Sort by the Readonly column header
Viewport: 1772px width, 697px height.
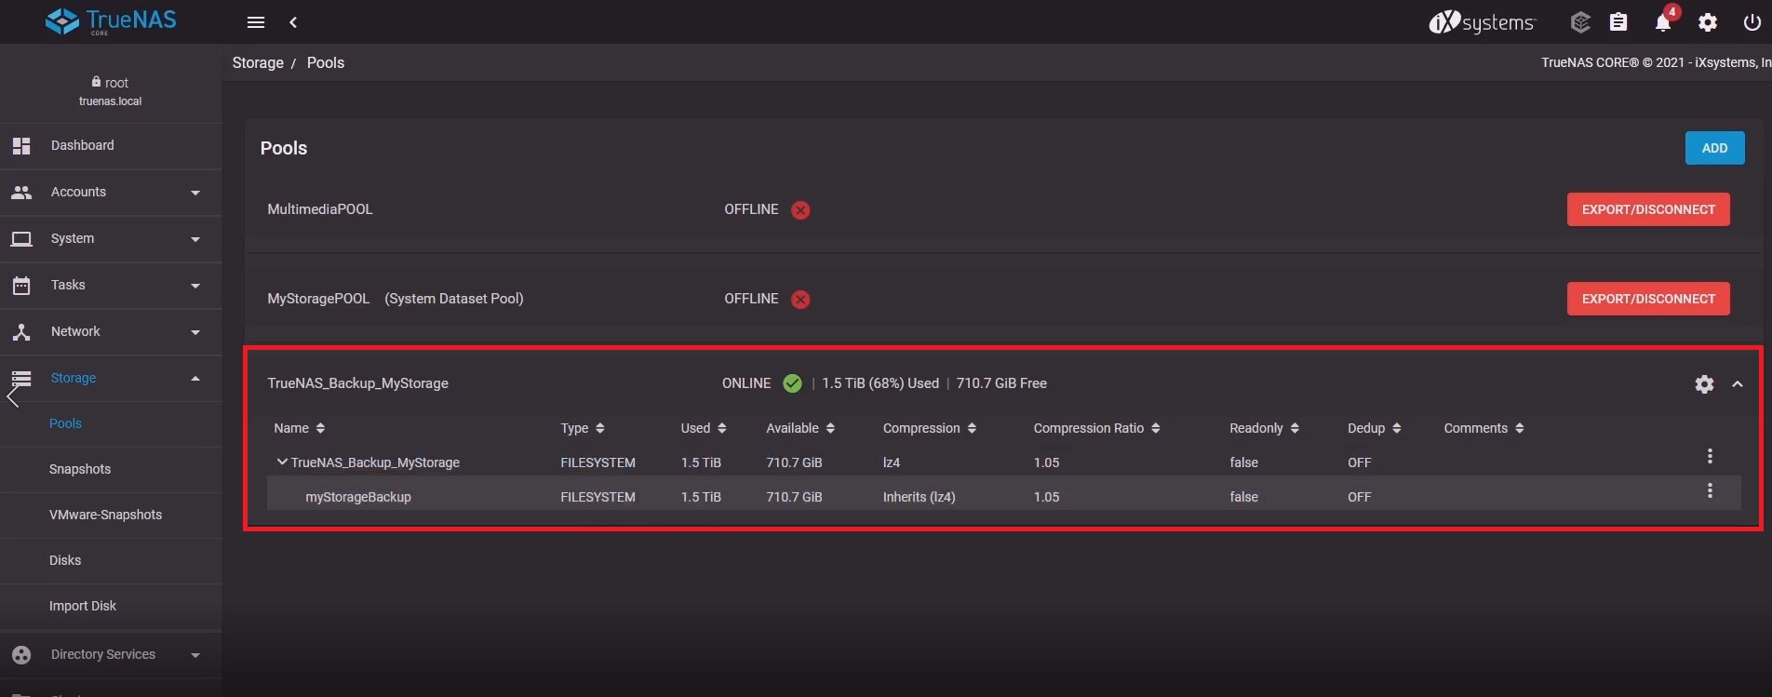1265,428
